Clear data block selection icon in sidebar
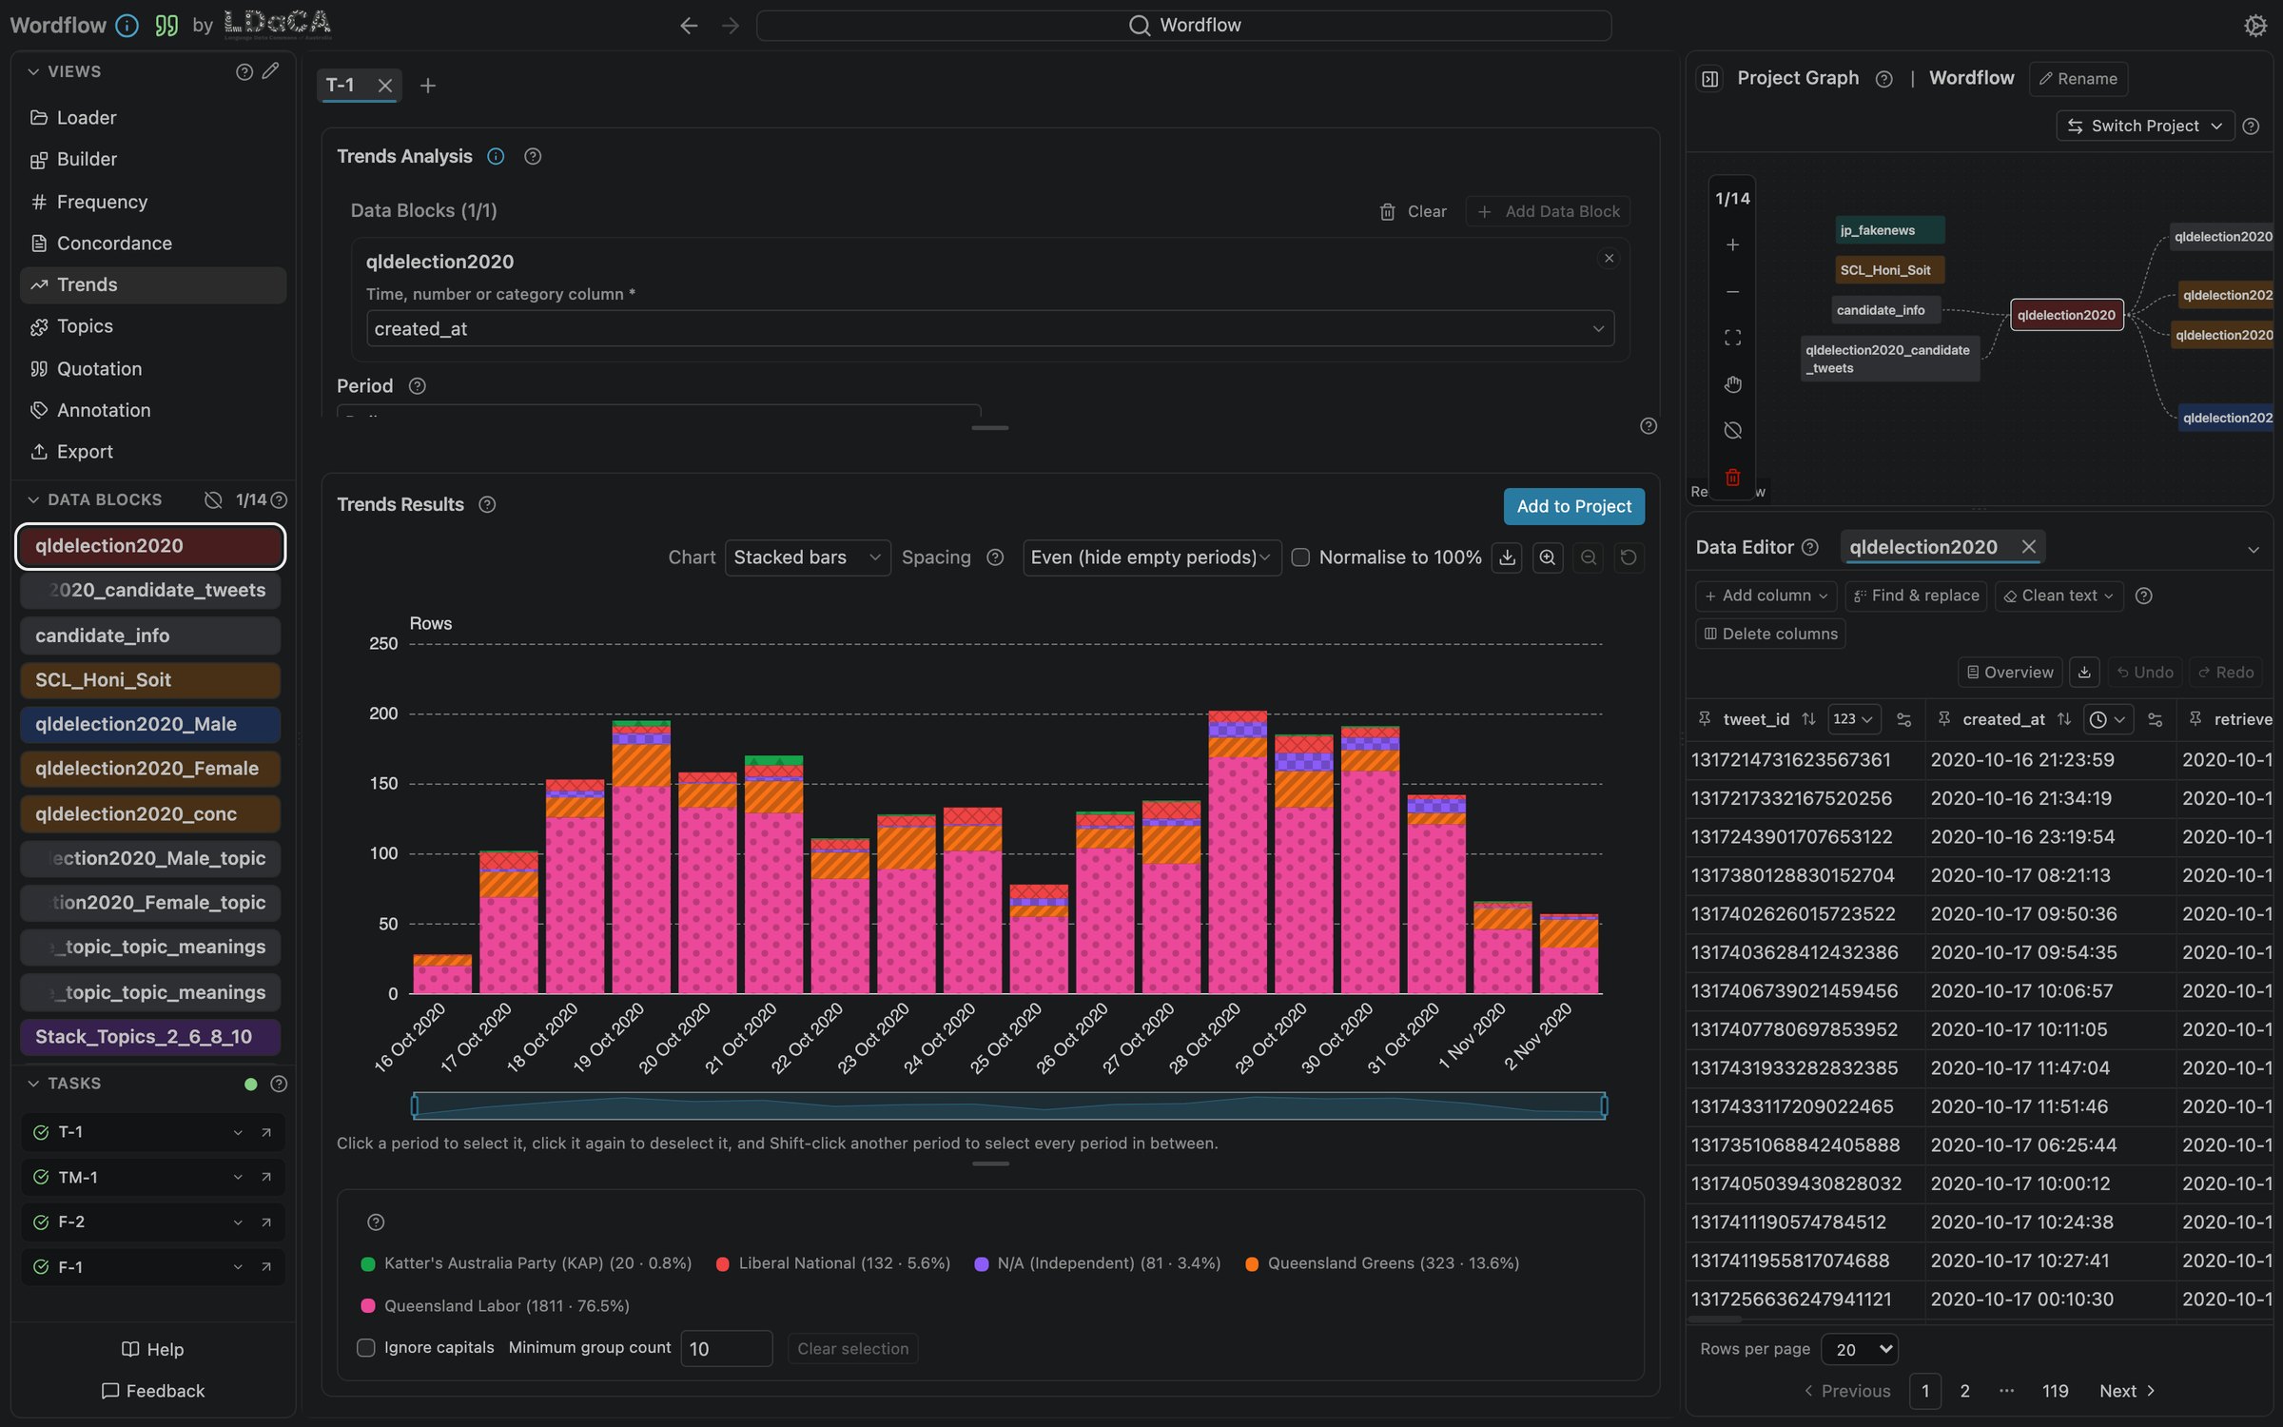Viewport: 2283px width, 1427px height. click(x=213, y=500)
